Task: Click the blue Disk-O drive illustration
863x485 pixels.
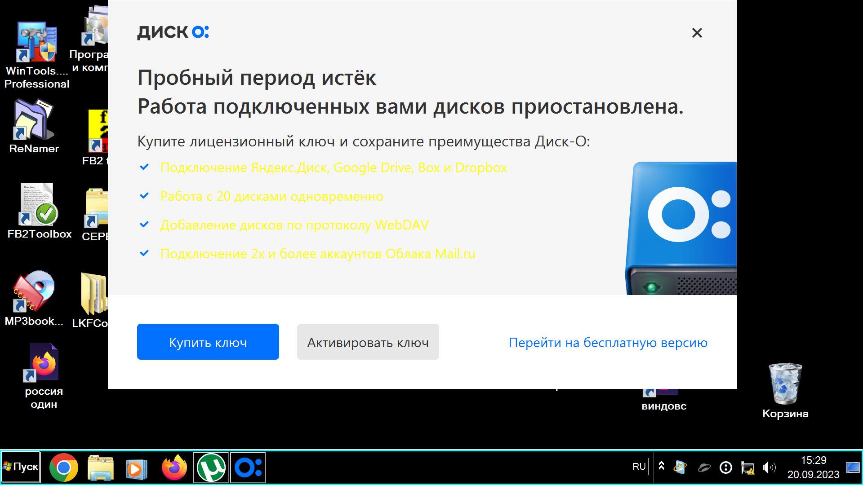Action: pyautogui.click(x=681, y=228)
